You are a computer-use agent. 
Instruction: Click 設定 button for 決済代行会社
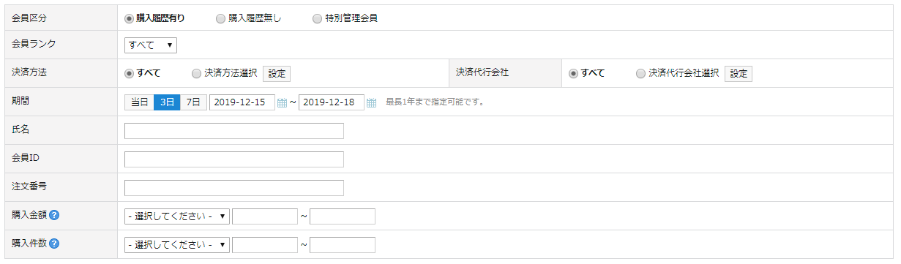point(739,74)
